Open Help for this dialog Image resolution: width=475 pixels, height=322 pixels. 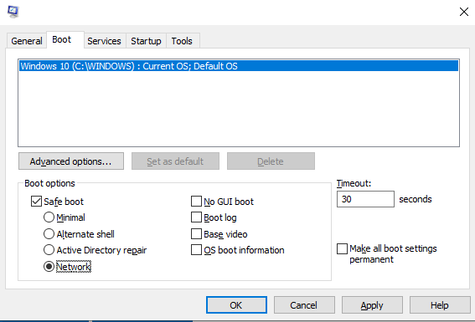pos(440,305)
